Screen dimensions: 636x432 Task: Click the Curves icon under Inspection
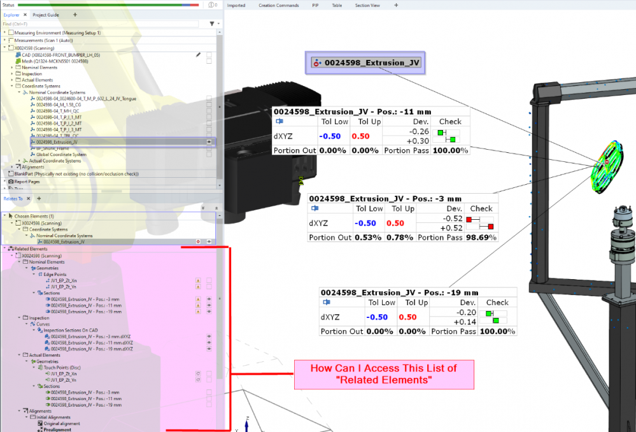32,324
